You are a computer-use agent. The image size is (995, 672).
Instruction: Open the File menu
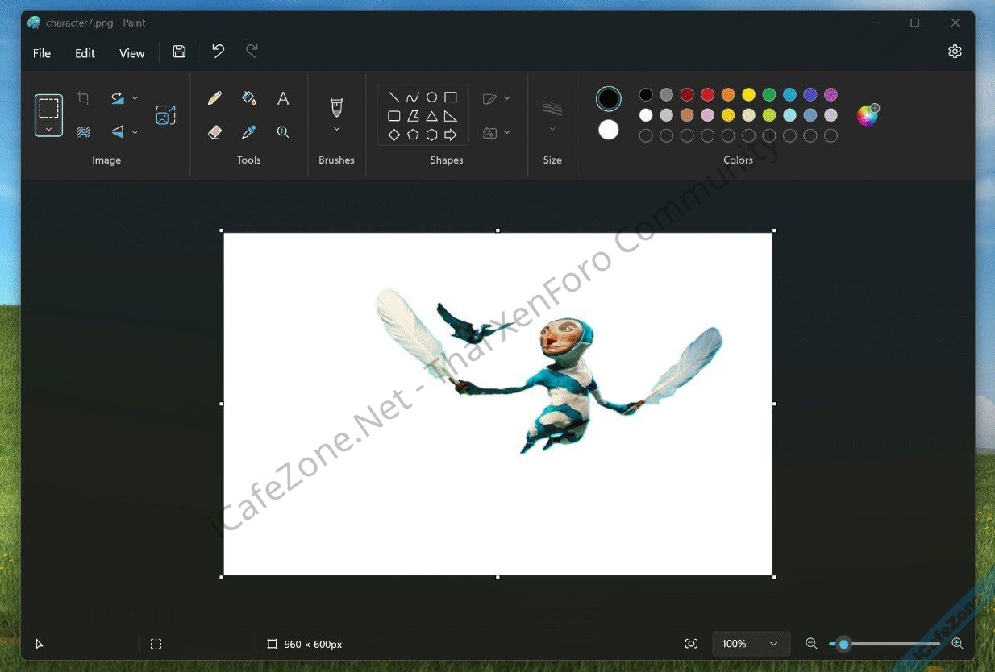click(x=42, y=53)
